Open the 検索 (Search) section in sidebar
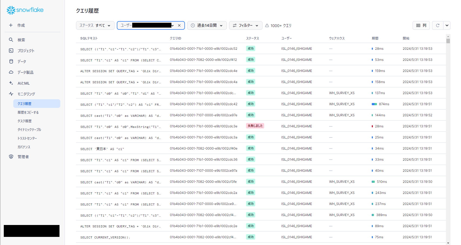The height and width of the screenshot is (245, 461). point(21,39)
